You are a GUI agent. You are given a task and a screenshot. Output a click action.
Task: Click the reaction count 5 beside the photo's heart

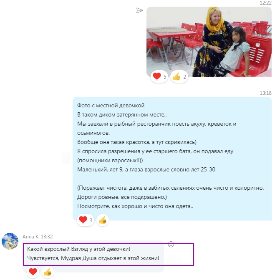[x=165, y=77]
